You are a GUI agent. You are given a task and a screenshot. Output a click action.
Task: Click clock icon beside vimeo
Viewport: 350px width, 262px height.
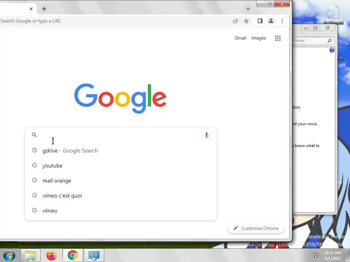[x=35, y=210]
